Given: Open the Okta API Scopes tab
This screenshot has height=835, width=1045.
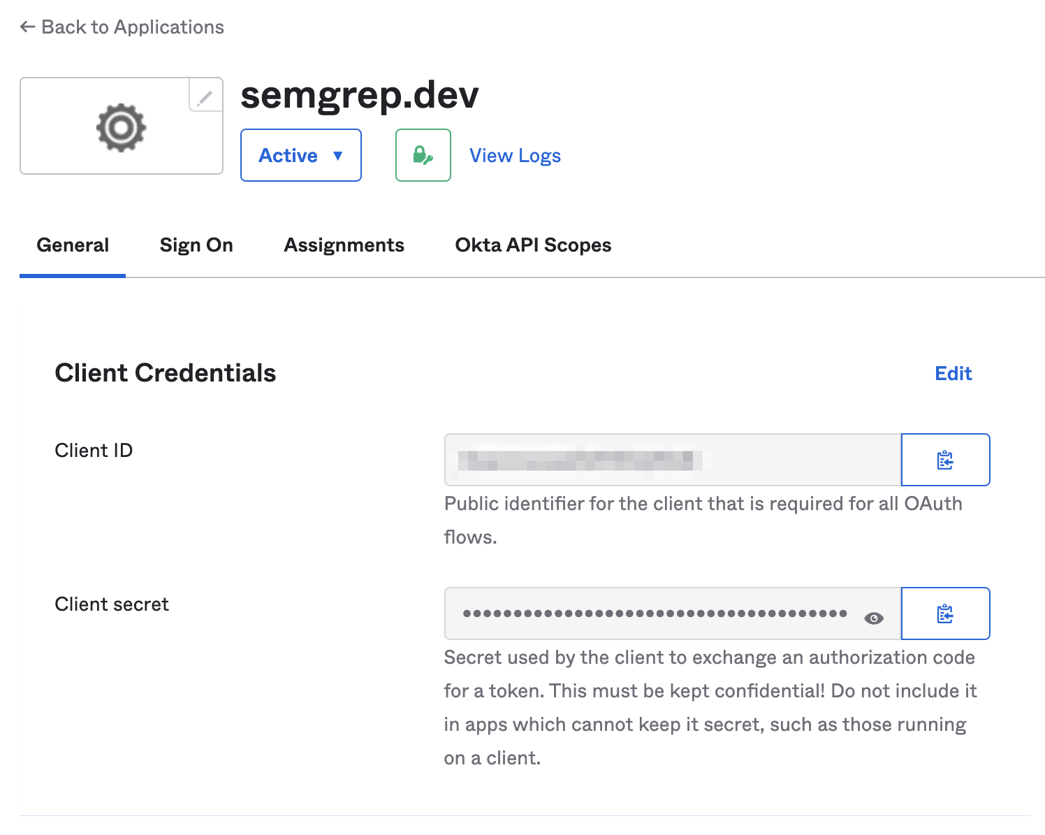Looking at the screenshot, I should tap(533, 245).
